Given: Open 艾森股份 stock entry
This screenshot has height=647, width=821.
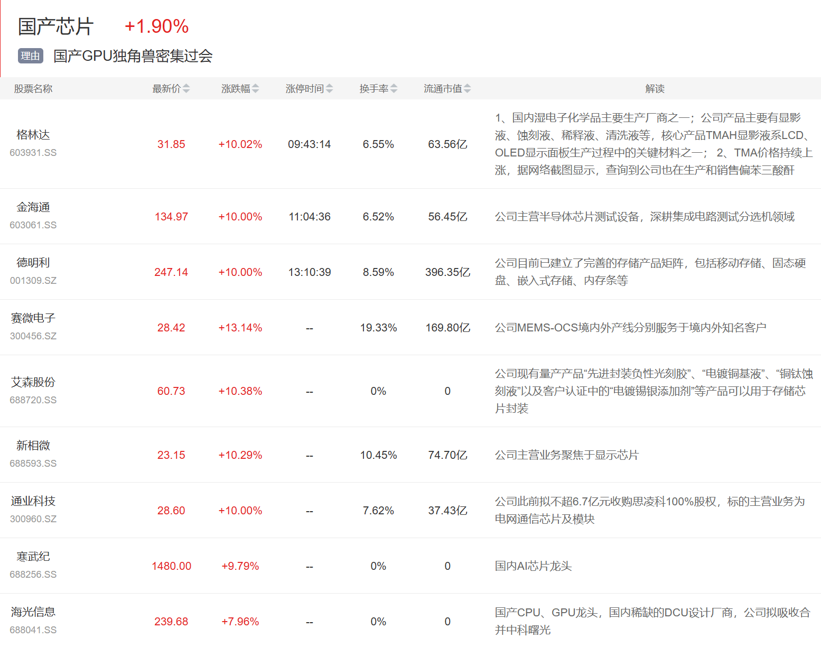Looking at the screenshot, I should pyautogui.click(x=33, y=382).
